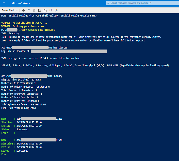
Task: Click the StartTime 3/15/2022 8:23:26 AM value
Action: pyautogui.click(x=29, y=122)
